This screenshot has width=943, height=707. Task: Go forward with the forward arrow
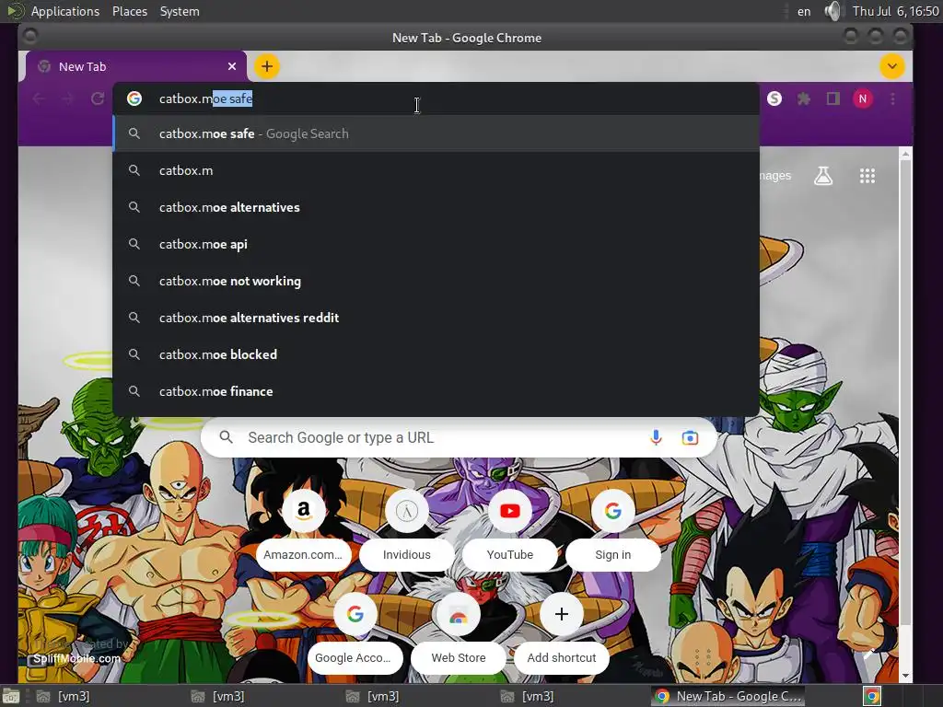[x=68, y=99]
